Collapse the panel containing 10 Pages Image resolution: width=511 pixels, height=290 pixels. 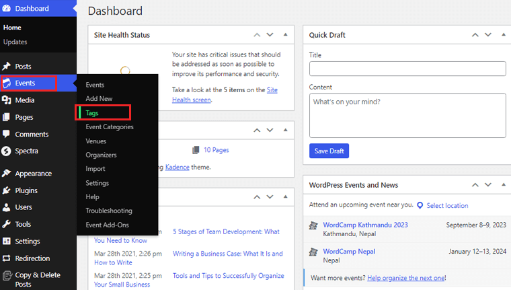point(286,130)
